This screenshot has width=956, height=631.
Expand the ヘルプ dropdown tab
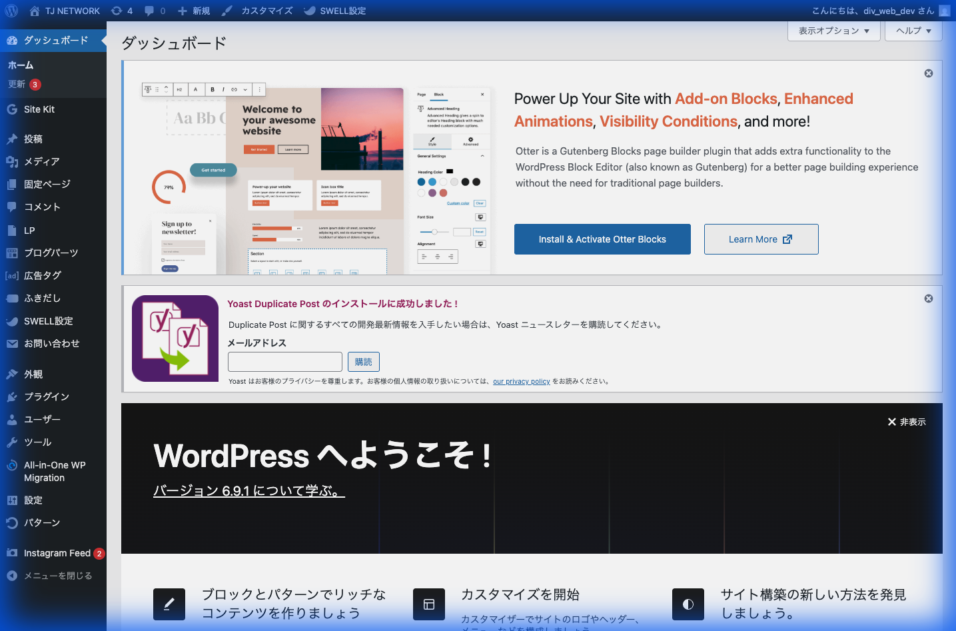[x=913, y=31]
